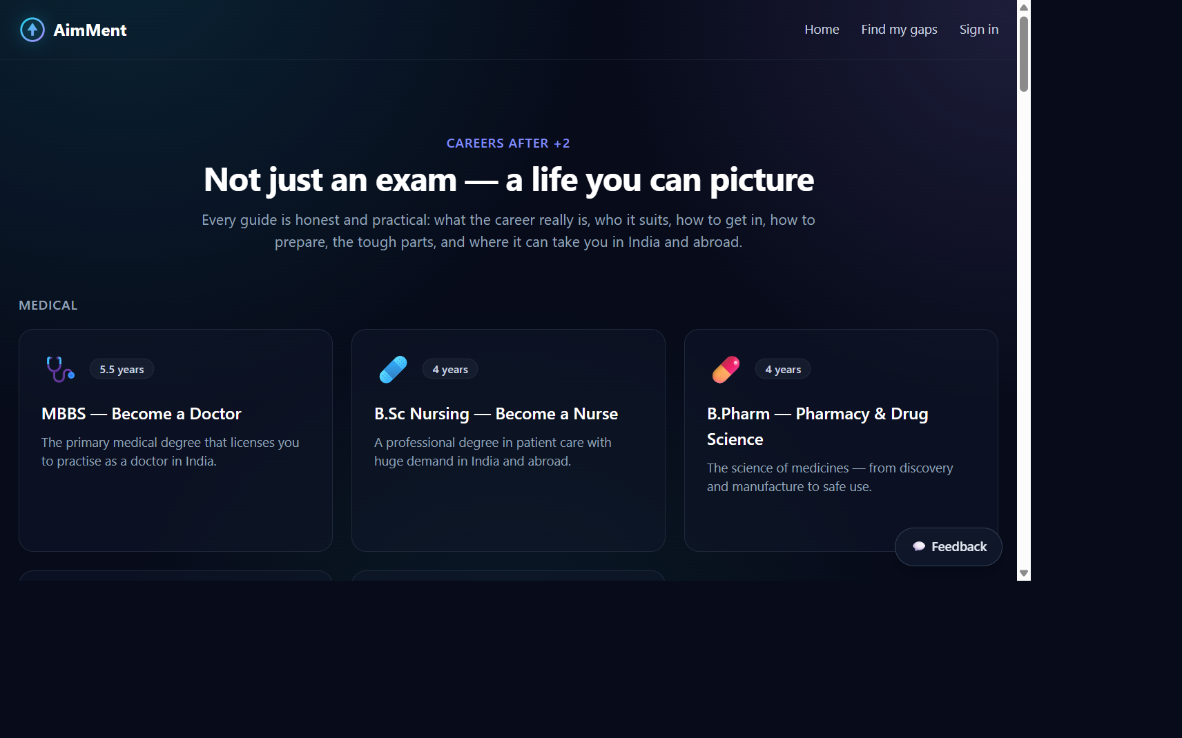The height and width of the screenshot is (738, 1182).
Task: Open the Home navigation link
Action: 822,30
